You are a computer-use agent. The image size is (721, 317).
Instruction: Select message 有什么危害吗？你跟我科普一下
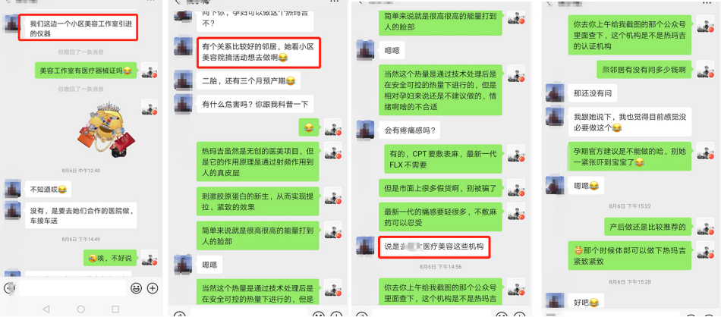(255, 105)
